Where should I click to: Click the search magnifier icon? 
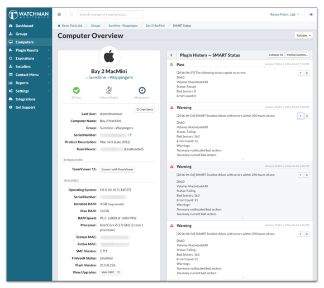[72, 14]
